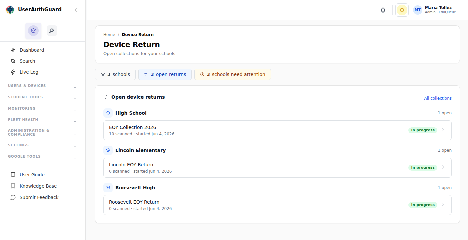Click the Knowledge Base bookmark icon
Screen dimensions: 468x240
(x=13, y=186)
